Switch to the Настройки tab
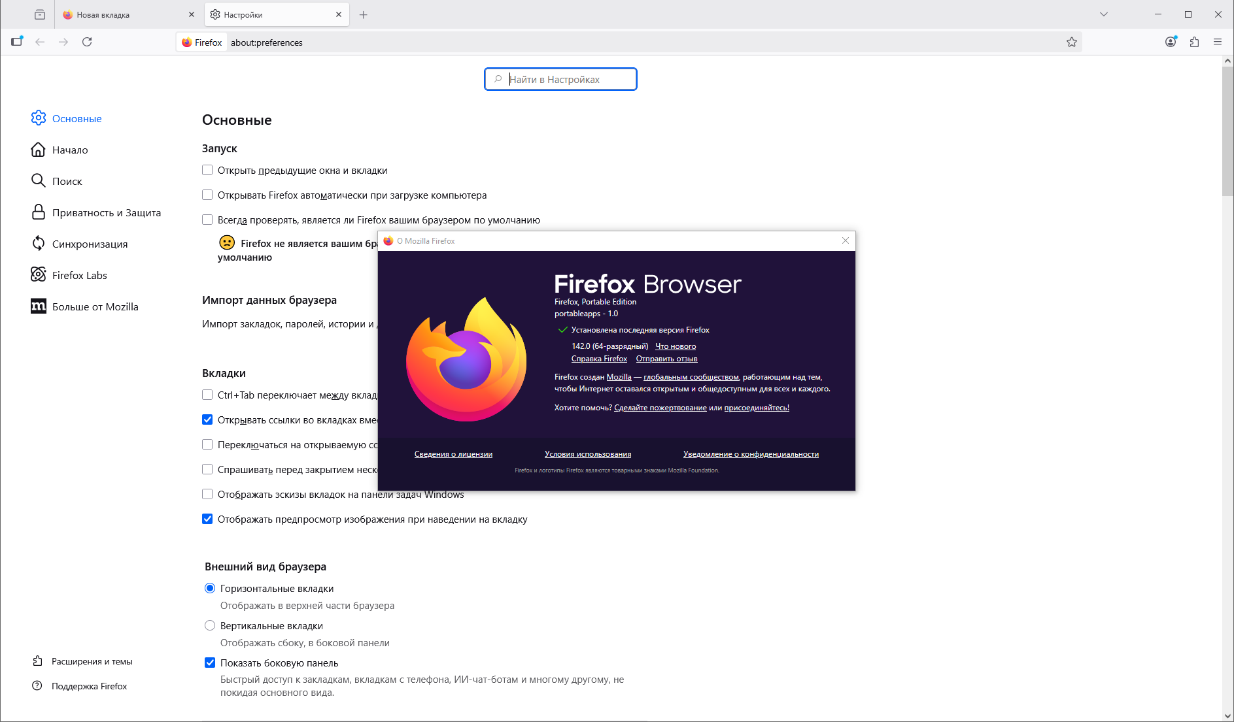This screenshot has width=1234, height=722. point(277,14)
